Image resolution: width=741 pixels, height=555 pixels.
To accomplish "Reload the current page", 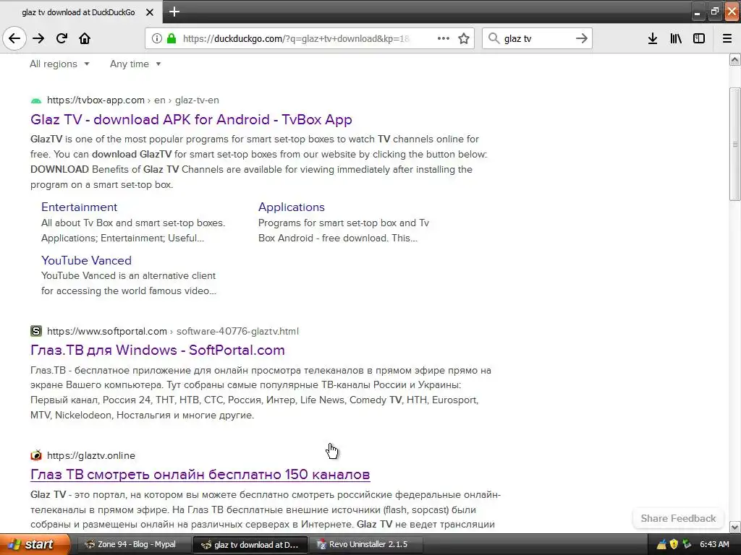I will [x=62, y=38].
